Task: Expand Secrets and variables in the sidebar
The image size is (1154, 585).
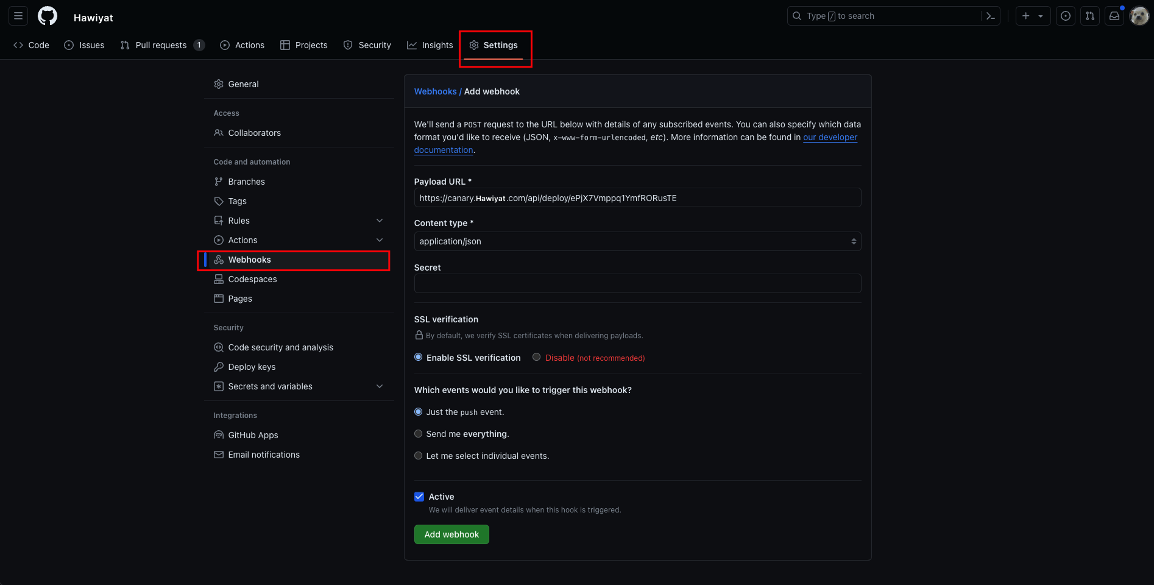Action: [x=379, y=386]
